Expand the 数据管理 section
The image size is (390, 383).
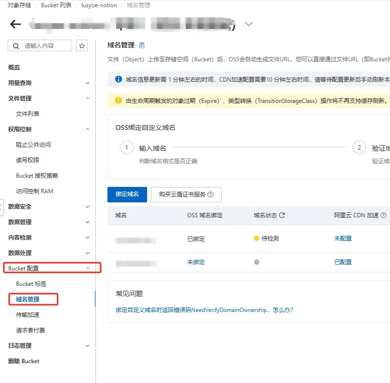pos(88,222)
